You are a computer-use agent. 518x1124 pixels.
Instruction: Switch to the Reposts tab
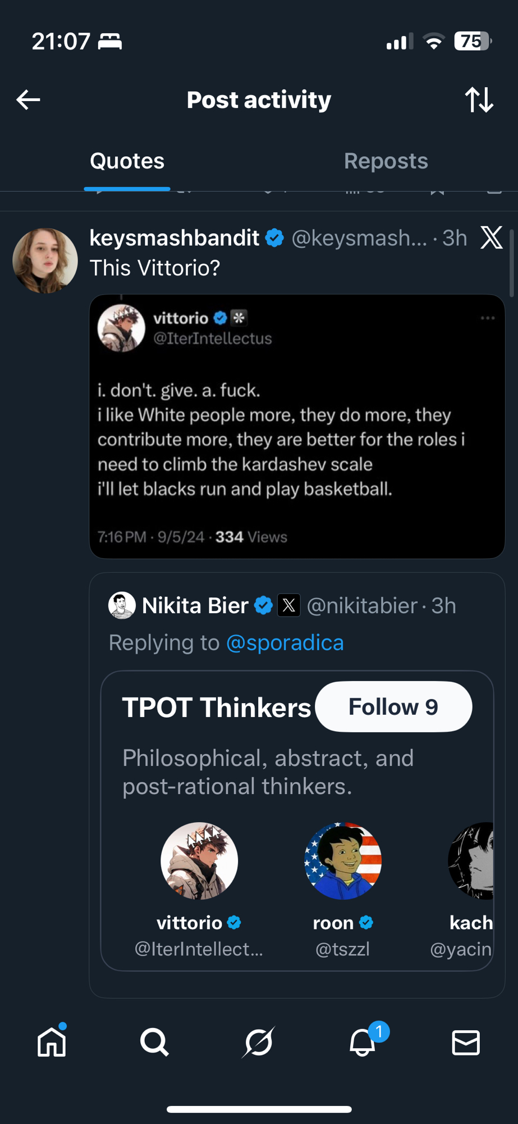386,161
